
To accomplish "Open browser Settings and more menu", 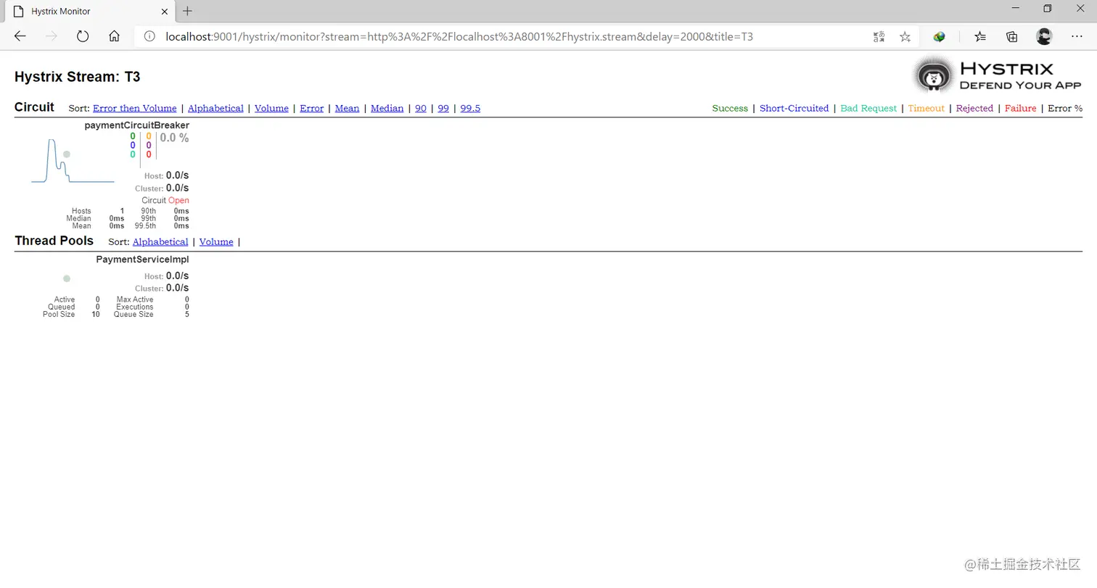I will pyautogui.click(x=1077, y=36).
